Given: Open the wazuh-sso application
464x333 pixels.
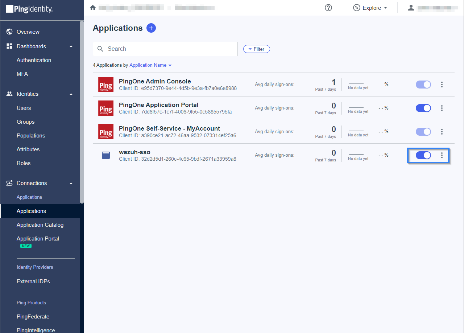Looking at the screenshot, I should (134, 152).
